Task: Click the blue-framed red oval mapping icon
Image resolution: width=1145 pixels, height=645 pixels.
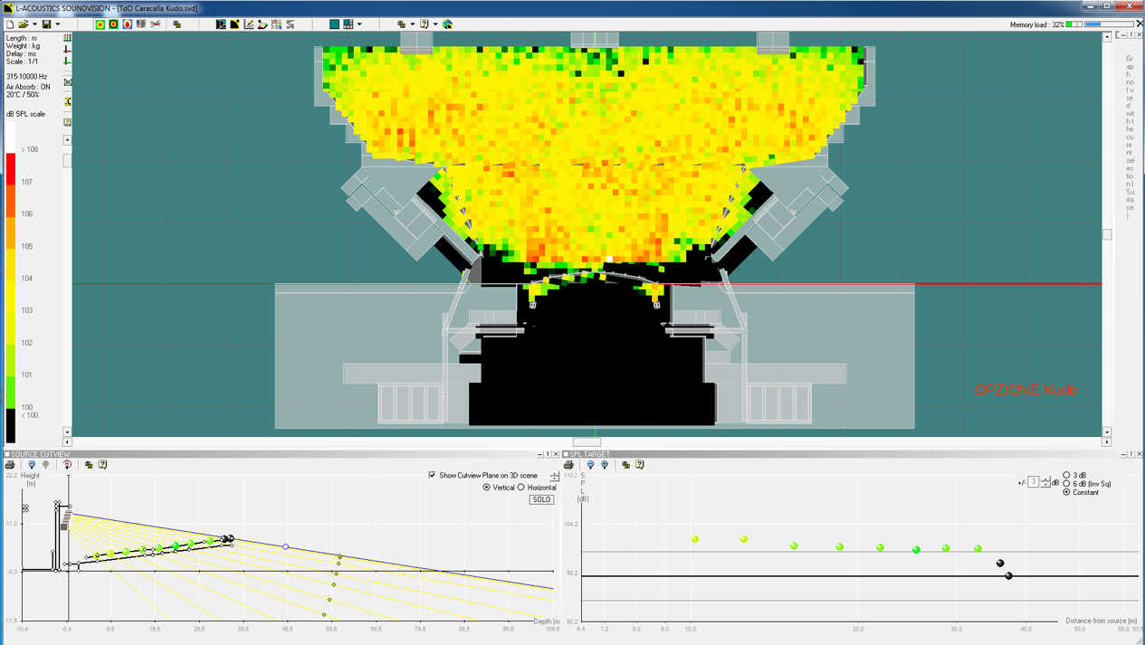Action: 127,24
